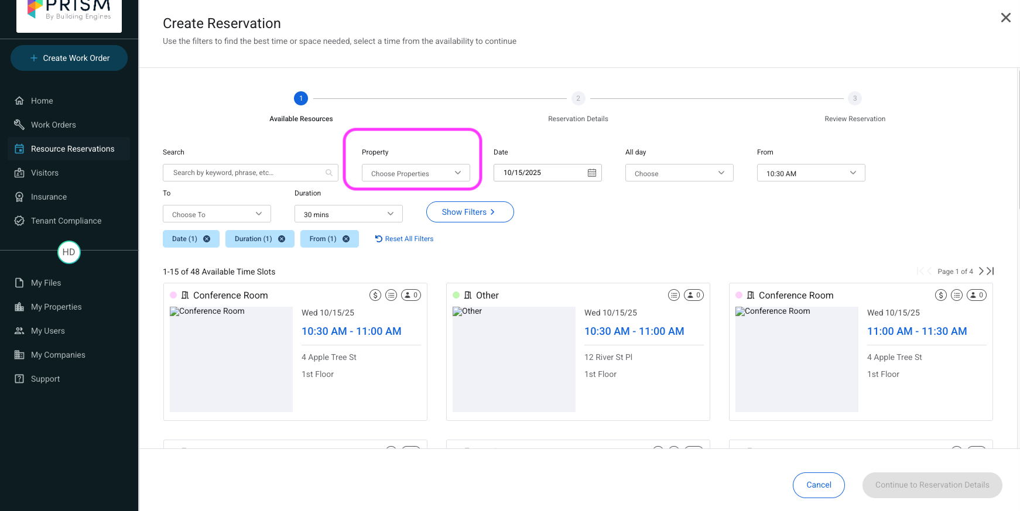This screenshot has height=511, width=1020.
Task: Click the keyword search input field
Action: (x=246, y=173)
